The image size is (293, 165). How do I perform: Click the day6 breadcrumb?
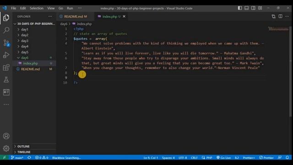(x=64, y=24)
